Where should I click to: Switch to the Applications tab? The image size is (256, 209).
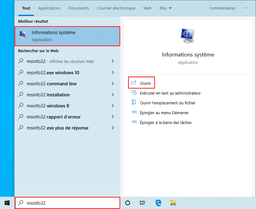point(49,8)
